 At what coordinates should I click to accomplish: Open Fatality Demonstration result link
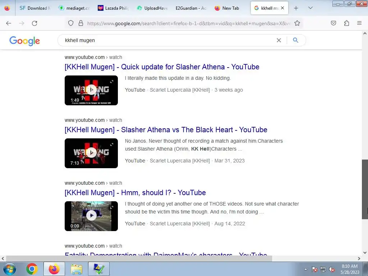[166, 254]
